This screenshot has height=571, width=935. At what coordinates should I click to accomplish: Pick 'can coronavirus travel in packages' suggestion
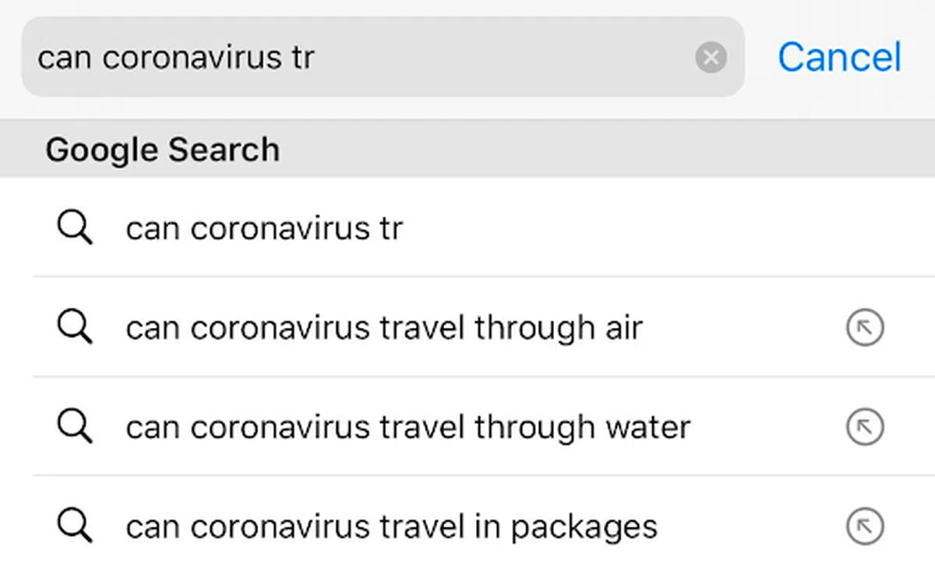391,527
